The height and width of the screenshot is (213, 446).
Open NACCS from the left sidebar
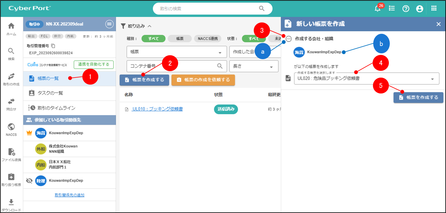(11, 129)
